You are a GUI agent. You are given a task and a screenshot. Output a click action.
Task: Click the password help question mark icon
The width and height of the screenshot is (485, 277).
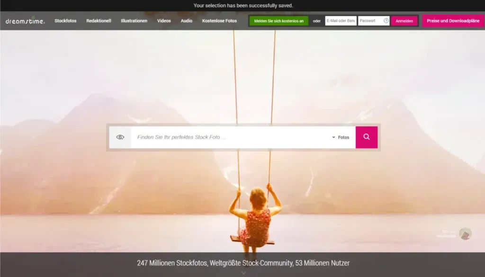coord(386,21)
